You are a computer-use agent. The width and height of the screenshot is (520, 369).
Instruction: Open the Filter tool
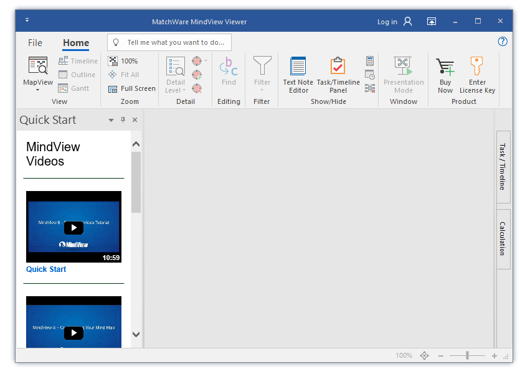click(x=262, y=71)
